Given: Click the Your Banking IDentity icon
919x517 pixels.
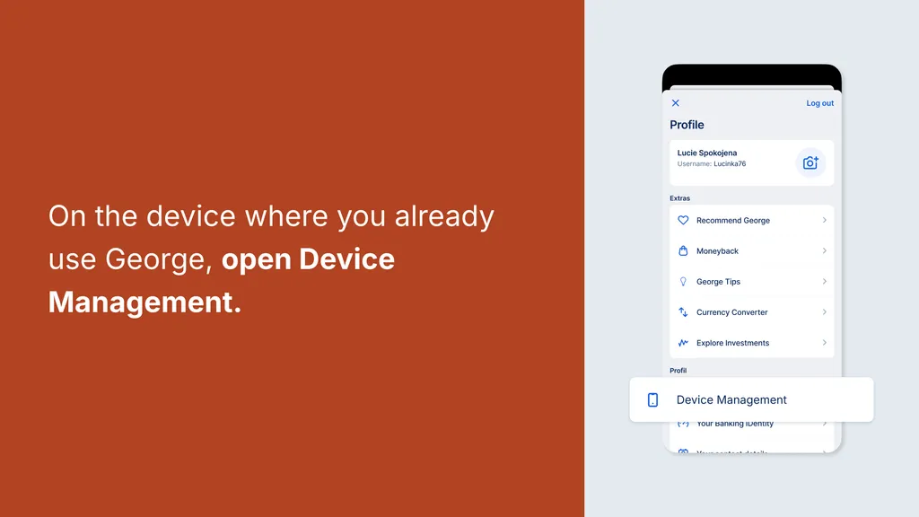Looking at the screenshot, I should (x=683, y=424).
